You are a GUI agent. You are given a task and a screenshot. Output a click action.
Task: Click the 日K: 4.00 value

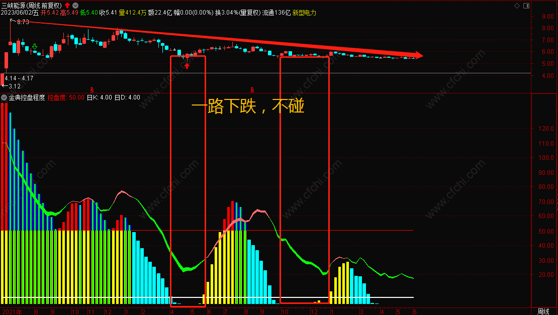pos(100,97)
